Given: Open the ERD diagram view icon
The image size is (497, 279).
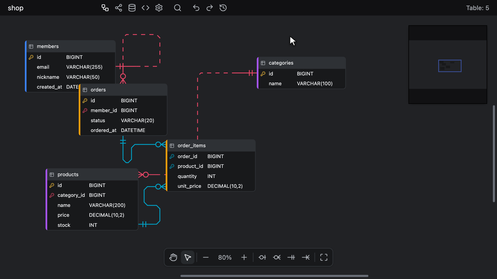Looking at the screenshot, I should [105, 8].
